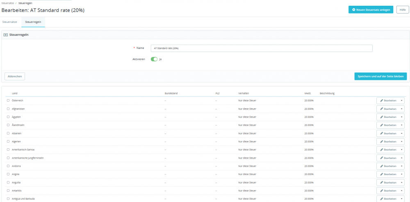Screen dimensions: 410x202
Task: Select the Ägypten row checkbox
Action: (x=8, y=117)
